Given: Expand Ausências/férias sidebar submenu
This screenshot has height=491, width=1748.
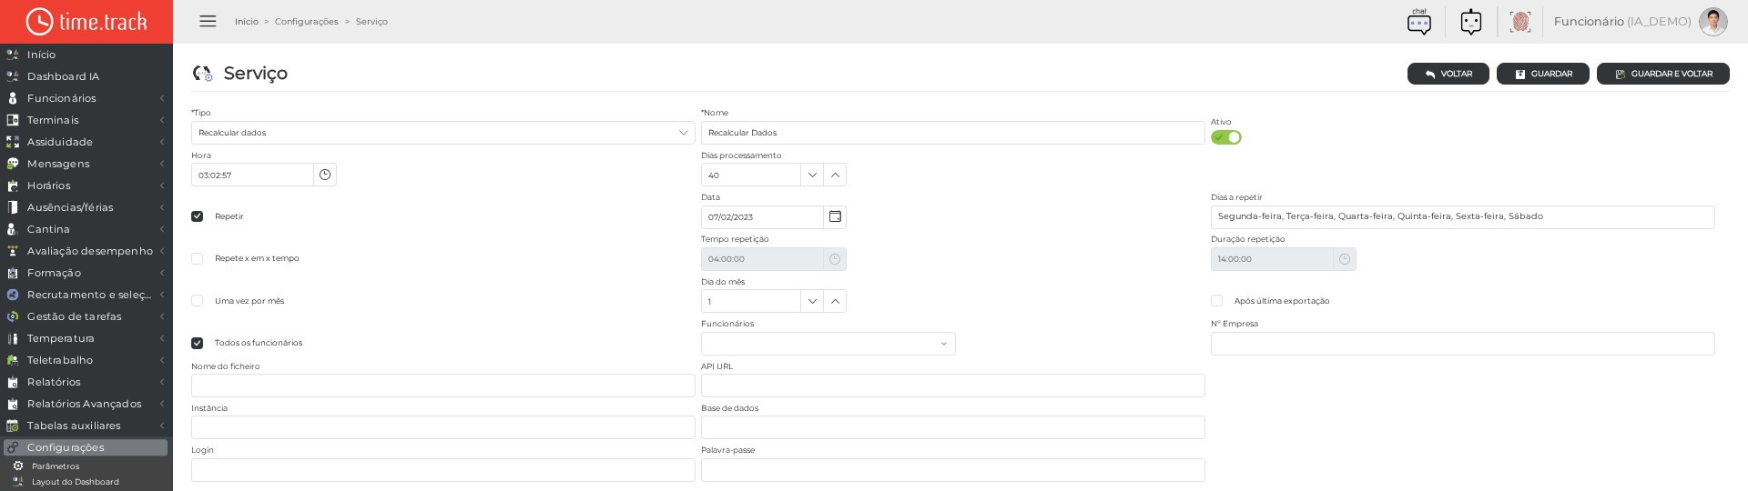Looking at the screenshot, I should tap(162, 207).
